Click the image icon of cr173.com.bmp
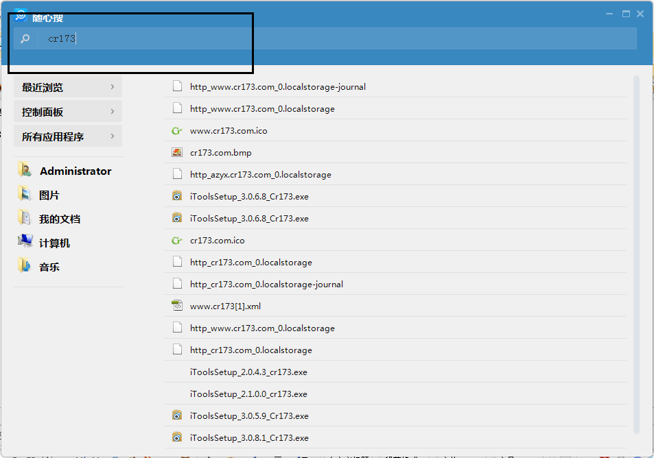The height and width of the screenshot is (458, 654). point(177,152)
